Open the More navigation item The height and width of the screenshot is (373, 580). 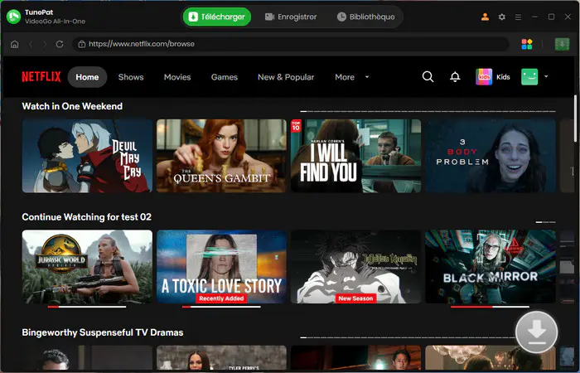(345, 77)
